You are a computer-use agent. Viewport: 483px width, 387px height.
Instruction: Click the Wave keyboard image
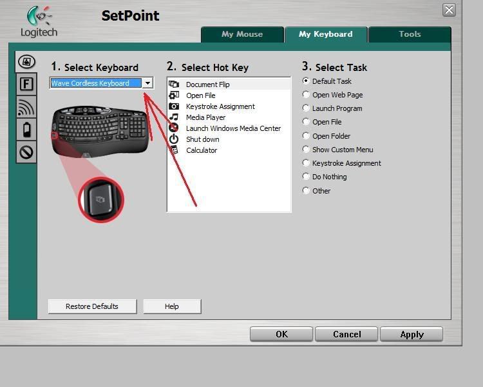pos(99,131)
